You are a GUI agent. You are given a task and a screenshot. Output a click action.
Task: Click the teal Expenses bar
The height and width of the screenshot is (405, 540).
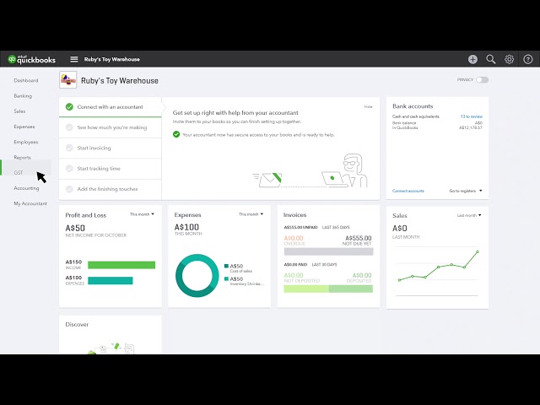(111, 281)
